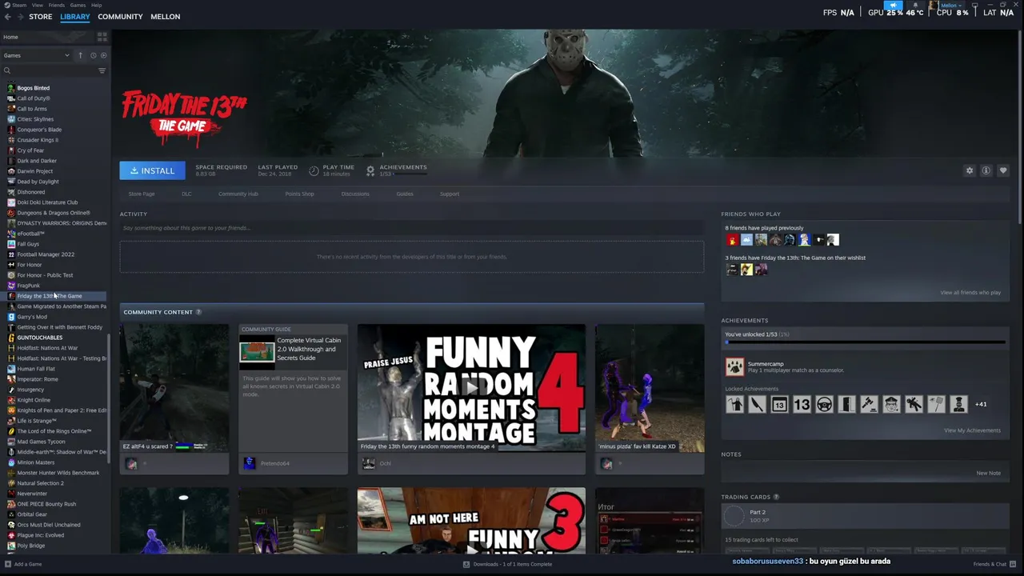The image size is (1024, 576).
Task: Open the Discussions link
Action: [x=355, y=194]
